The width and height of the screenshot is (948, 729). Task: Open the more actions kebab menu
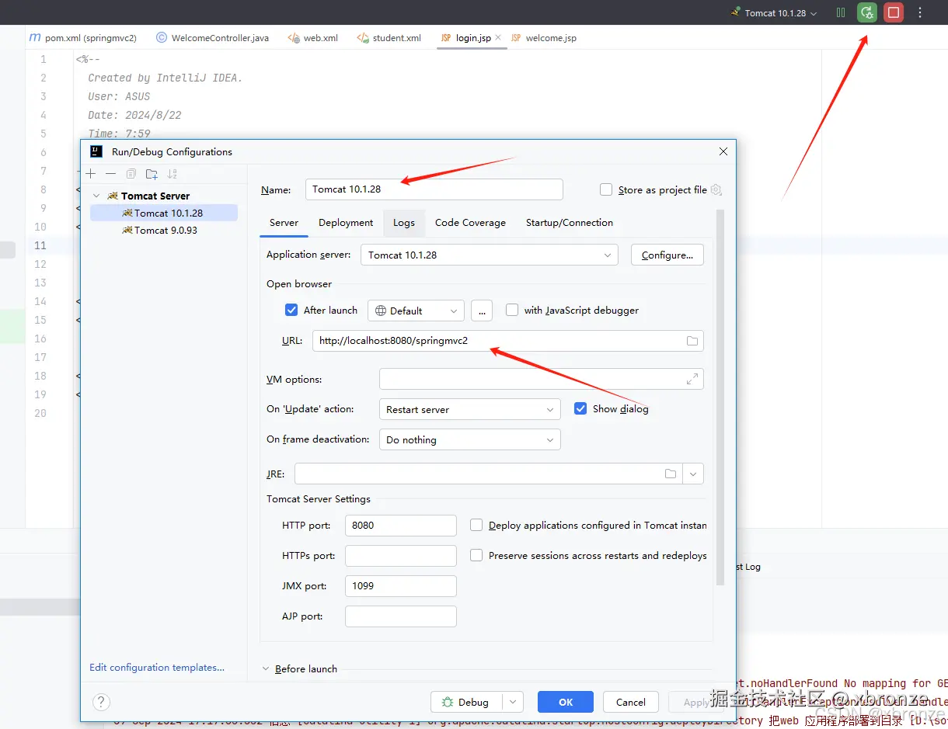coord(920,12)
